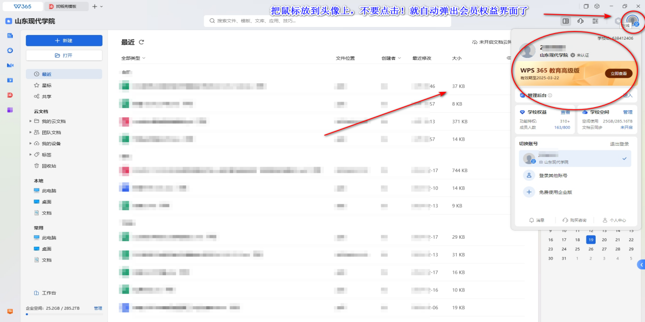
Task: Open the red 稻壳 template icon in the left rail
Action: click(10, 95)
